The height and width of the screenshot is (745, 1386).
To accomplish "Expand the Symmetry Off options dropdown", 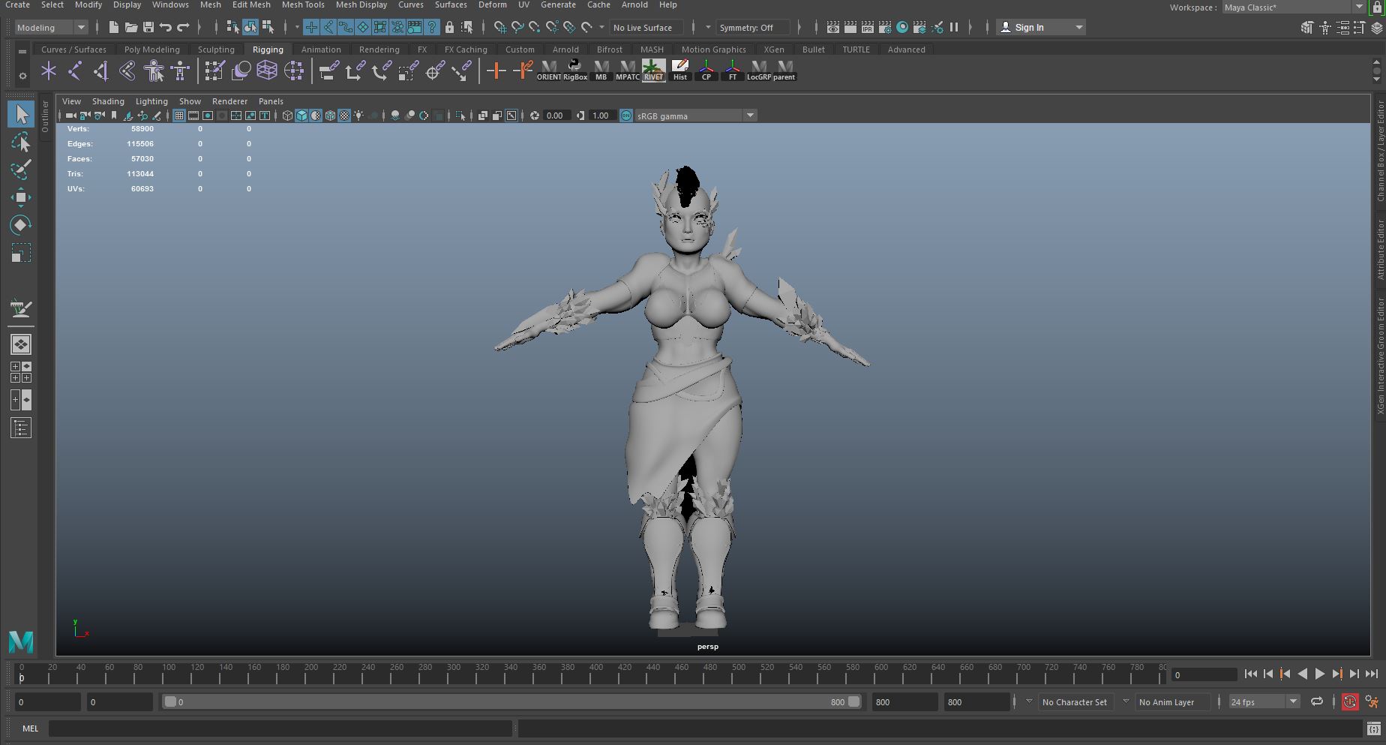I will (x=753, y=28).
